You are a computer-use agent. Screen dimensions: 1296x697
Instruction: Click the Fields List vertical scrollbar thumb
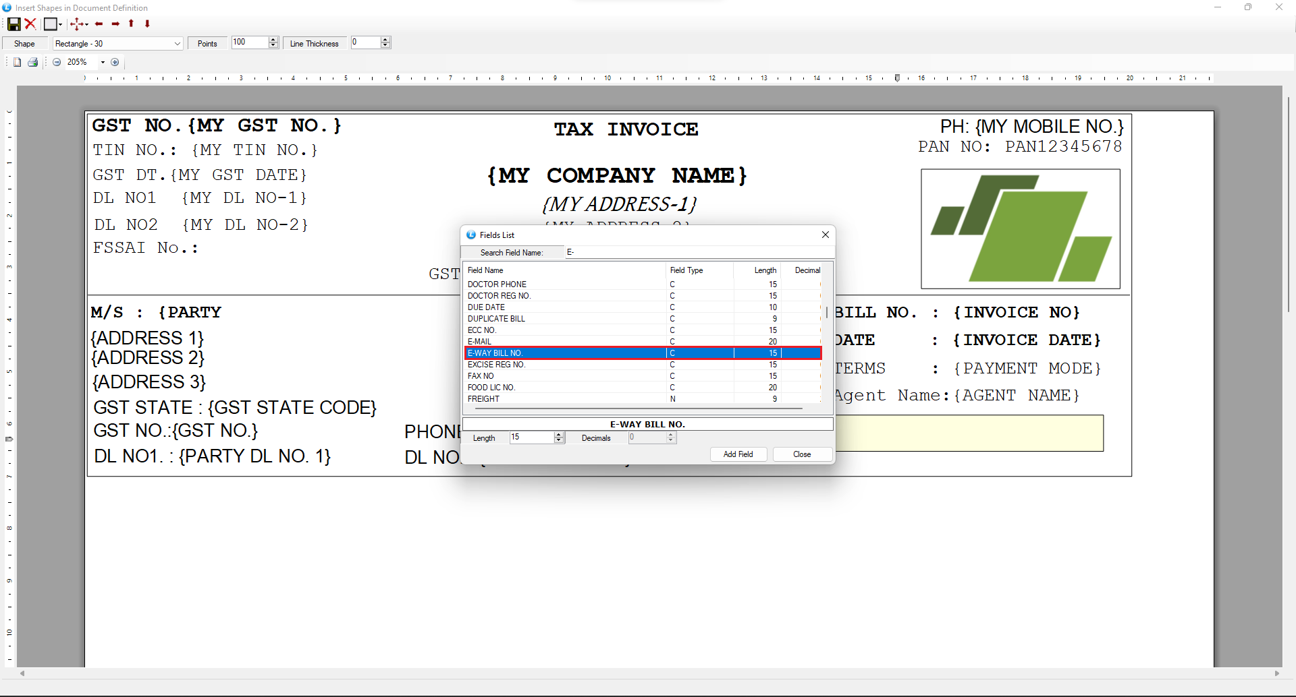coord(827,313)
